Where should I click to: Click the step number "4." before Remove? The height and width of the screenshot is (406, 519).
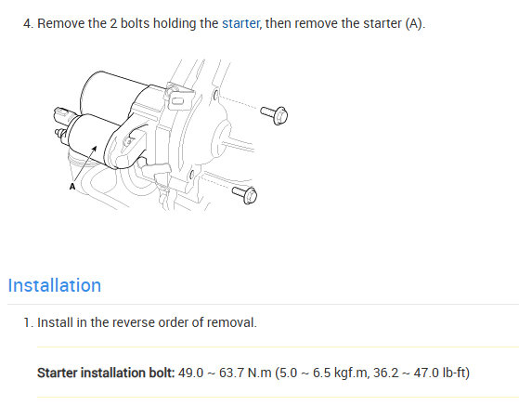pyautogui.click(x=29, y=24)
